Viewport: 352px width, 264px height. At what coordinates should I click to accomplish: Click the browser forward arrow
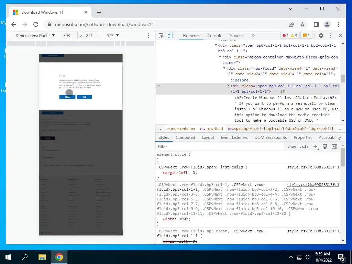(x=25, y=24)
